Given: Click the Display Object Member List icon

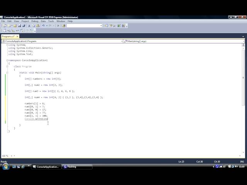Looking at the screenshot, I should pyautogui.click(x=5, y=31).
